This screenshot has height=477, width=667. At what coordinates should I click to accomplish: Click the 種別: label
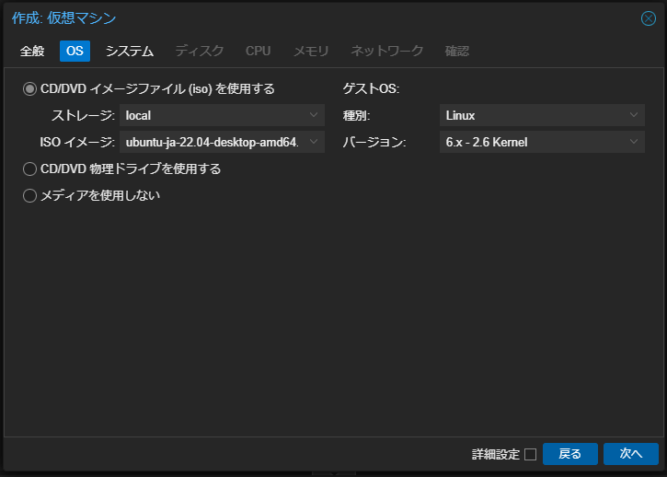[x=356, y=115]
